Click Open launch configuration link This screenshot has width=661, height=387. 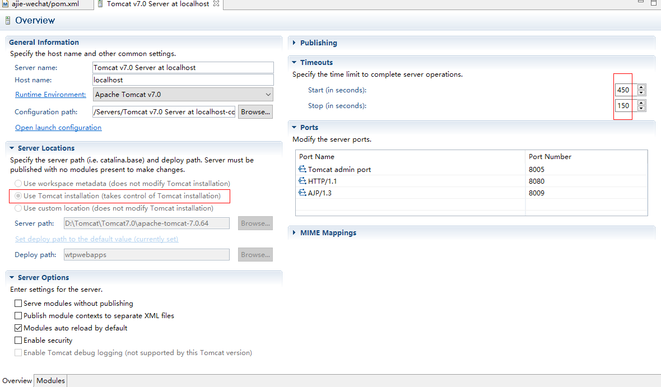pyautogui.click(x=58, y=127)
